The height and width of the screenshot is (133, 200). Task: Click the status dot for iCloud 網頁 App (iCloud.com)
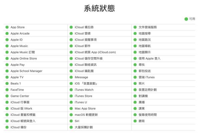71,52
